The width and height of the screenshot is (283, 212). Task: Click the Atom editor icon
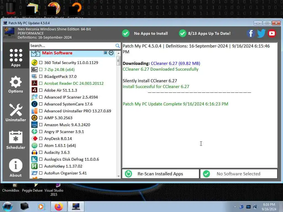pyautogui.click(x=34, y=145)
